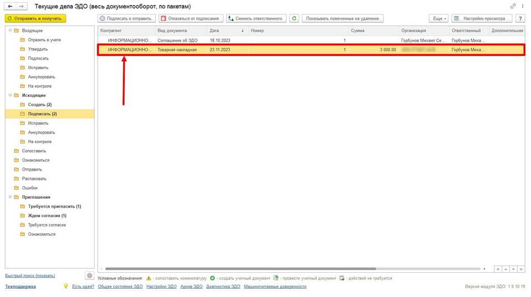Open the 'Еще' dropdown menu

click(x=439, y=18)
